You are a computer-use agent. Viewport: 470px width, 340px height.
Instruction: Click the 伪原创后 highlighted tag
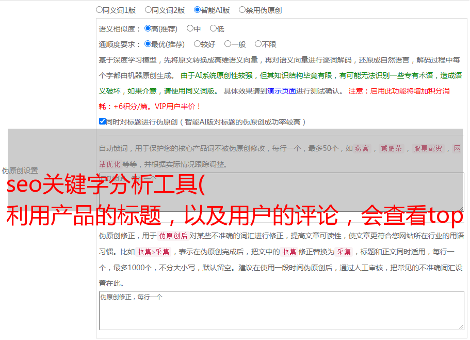173,236
